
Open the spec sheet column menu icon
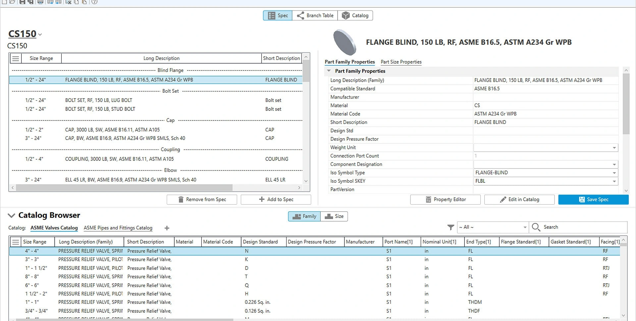pos(16,59)
